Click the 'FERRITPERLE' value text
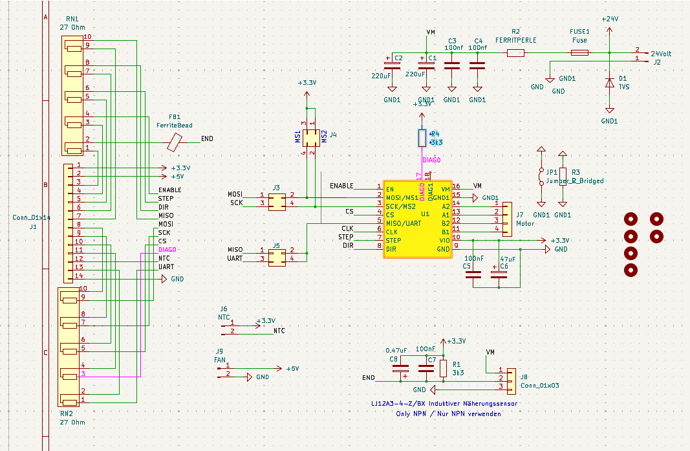The height and width of the screenshot is (451, 690). [x=516, y=40]
